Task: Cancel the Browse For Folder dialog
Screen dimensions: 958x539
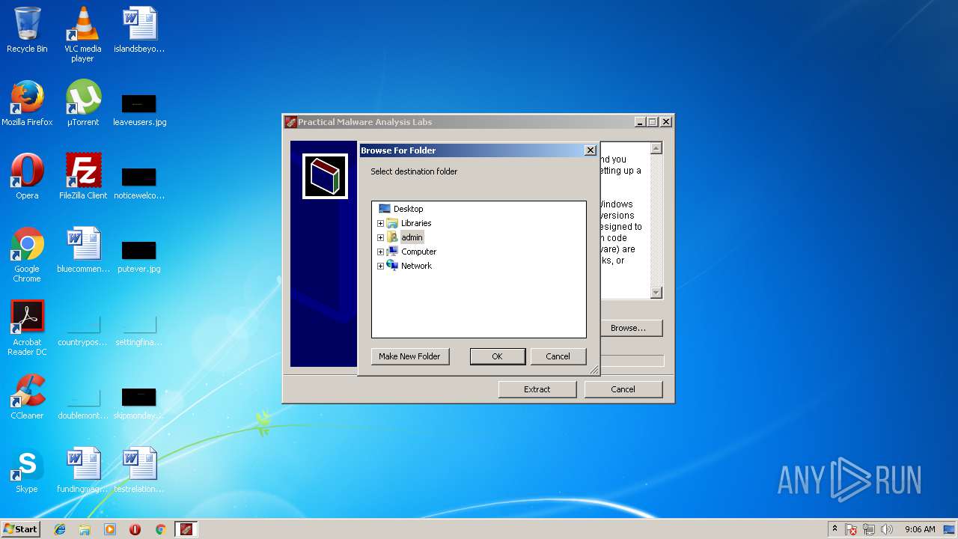Action: (x=558, y=356)
